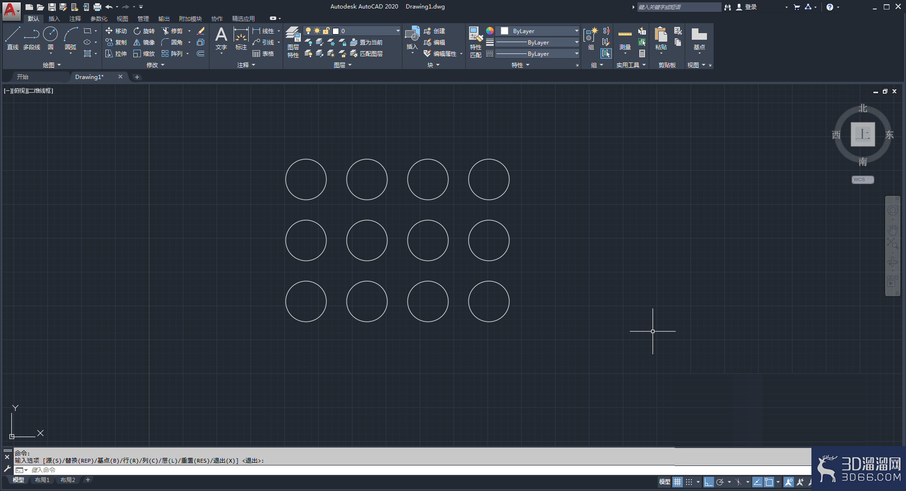This screenshot has width=906, height=491.
Task: Choose the Polyline (多段线) tool
Action: (32, 38)
